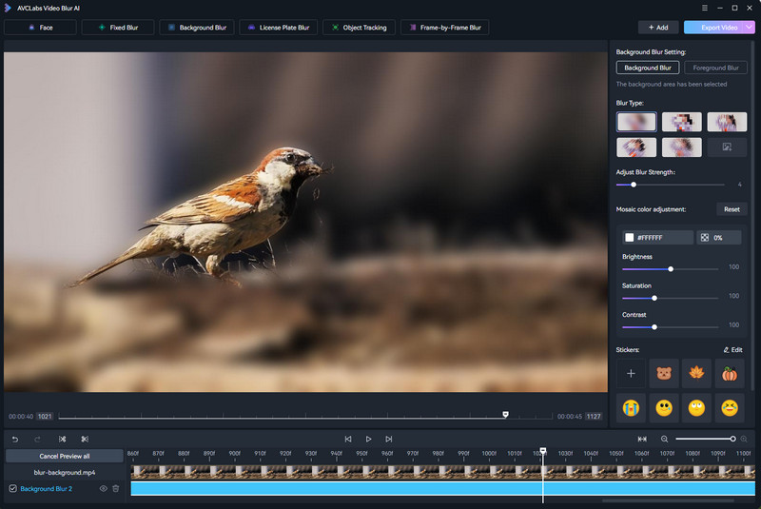Choose the Foreground Blur setting option
The width and height of the screenshot is (761, 509).
(715, 68)
